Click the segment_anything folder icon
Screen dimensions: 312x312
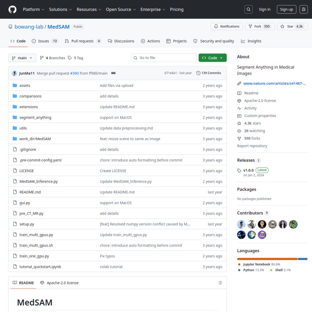[15, 117]
